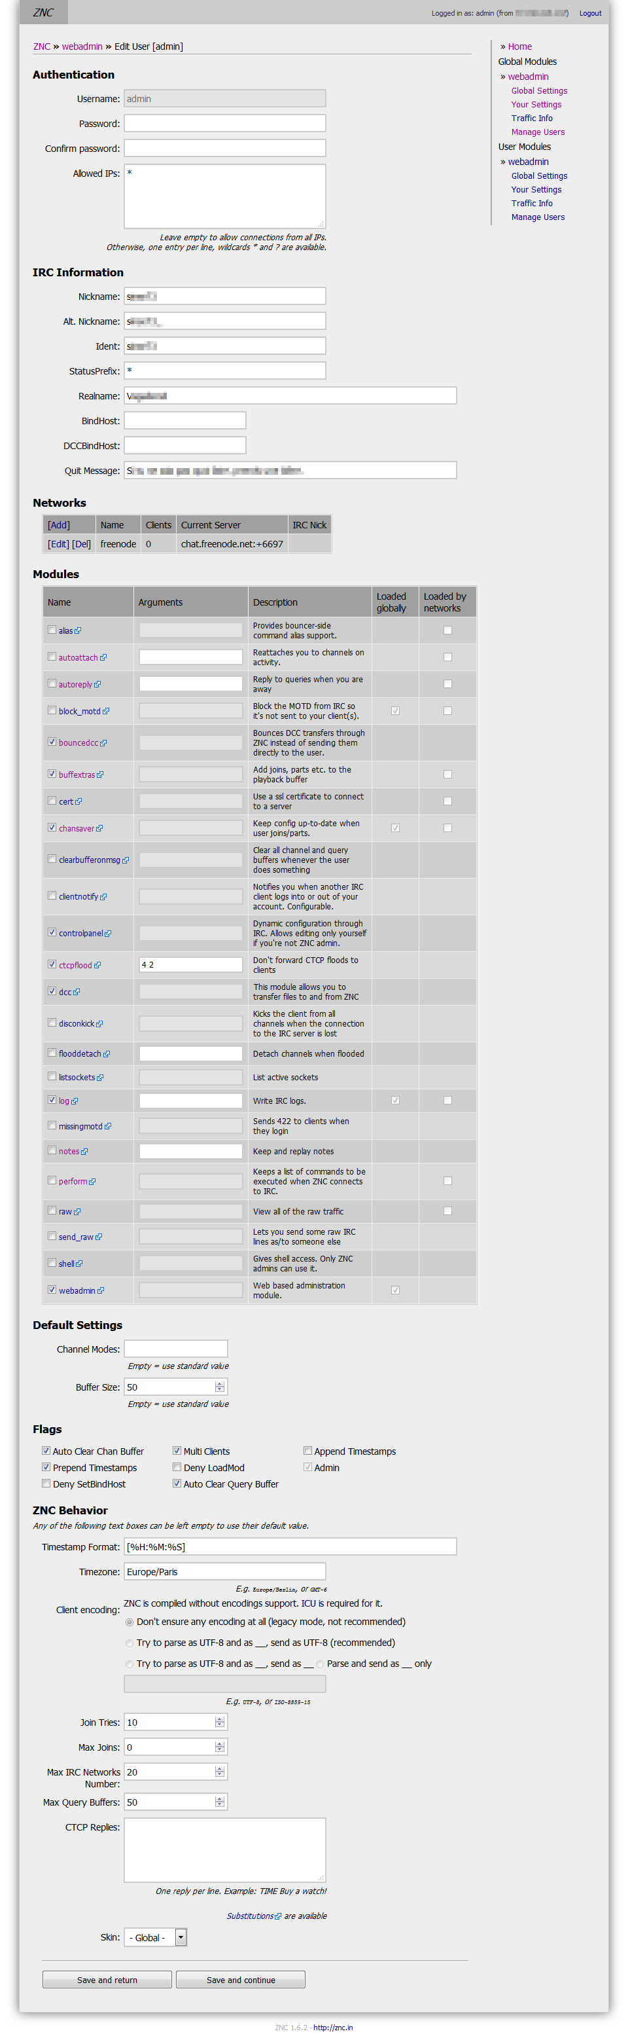The image size is (628, 2042).
Task: Open external link icon next to chansaver
Action: [100, 829]
